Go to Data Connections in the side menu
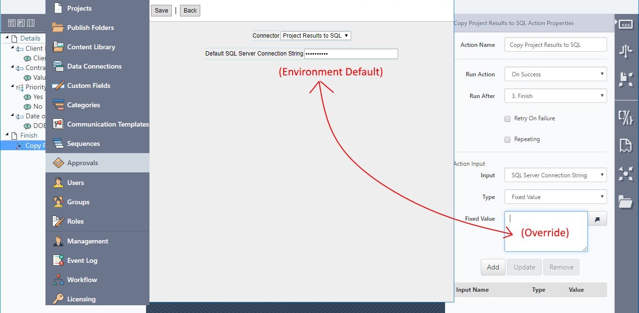639x313 pixels. [94, 66]
